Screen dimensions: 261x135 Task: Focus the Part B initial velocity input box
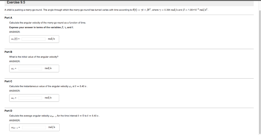point(30,69)
